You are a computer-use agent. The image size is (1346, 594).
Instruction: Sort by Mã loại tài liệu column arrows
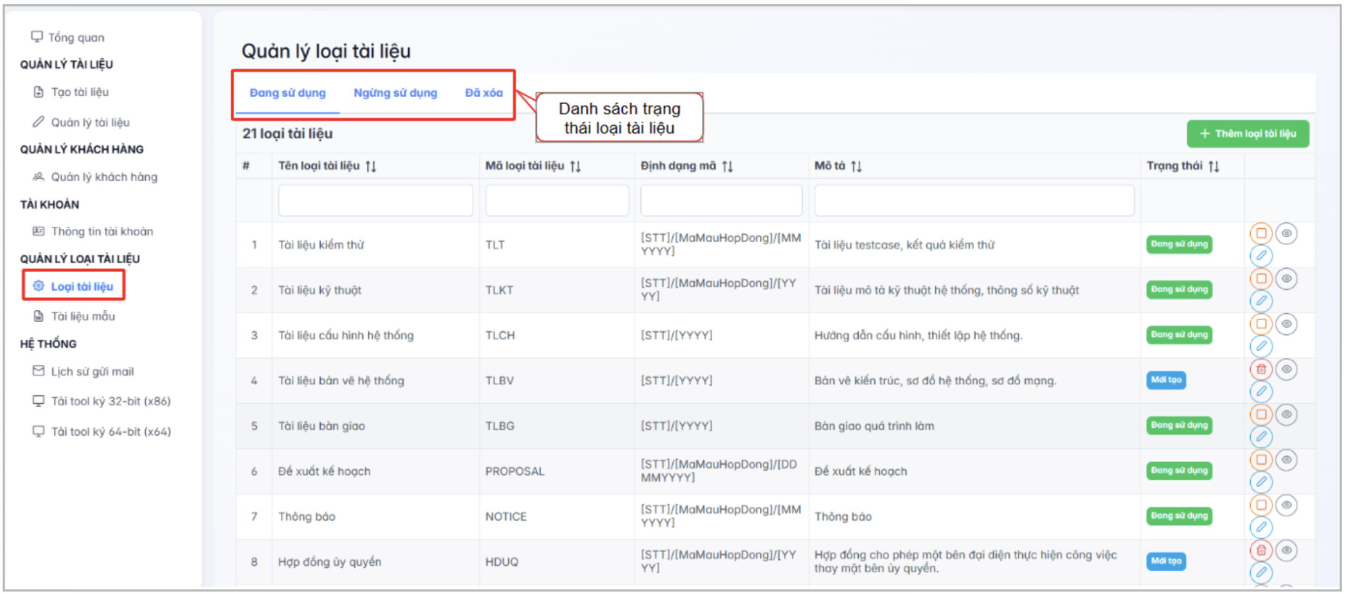(575, 166)
